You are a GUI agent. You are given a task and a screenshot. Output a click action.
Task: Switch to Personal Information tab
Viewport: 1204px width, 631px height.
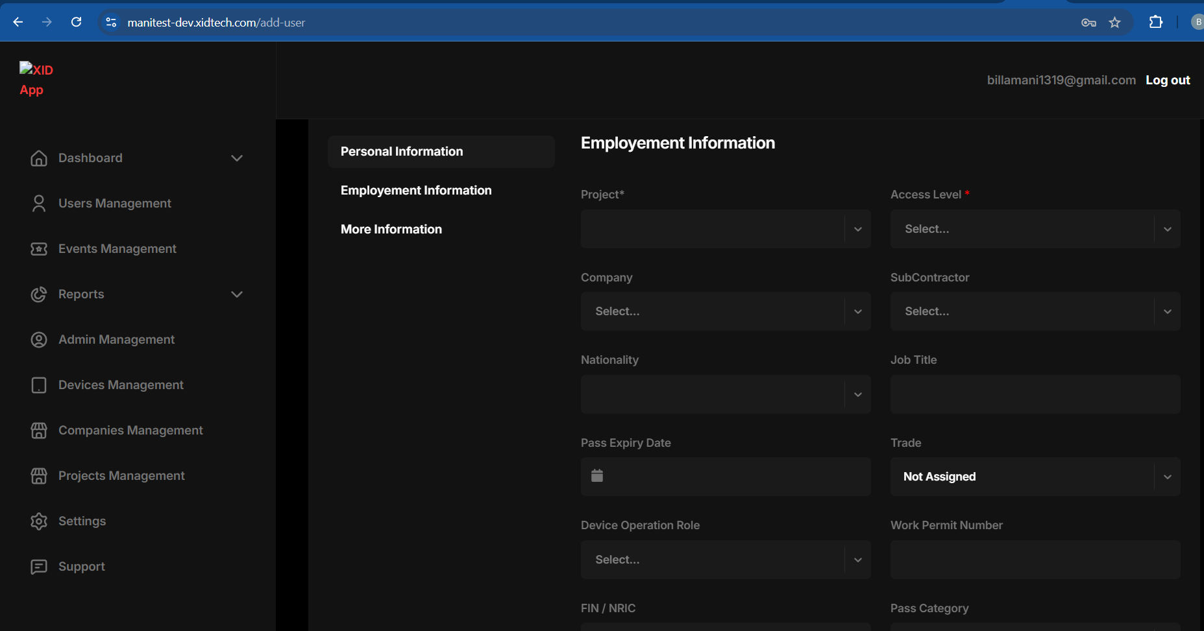(x=402, y=152)
